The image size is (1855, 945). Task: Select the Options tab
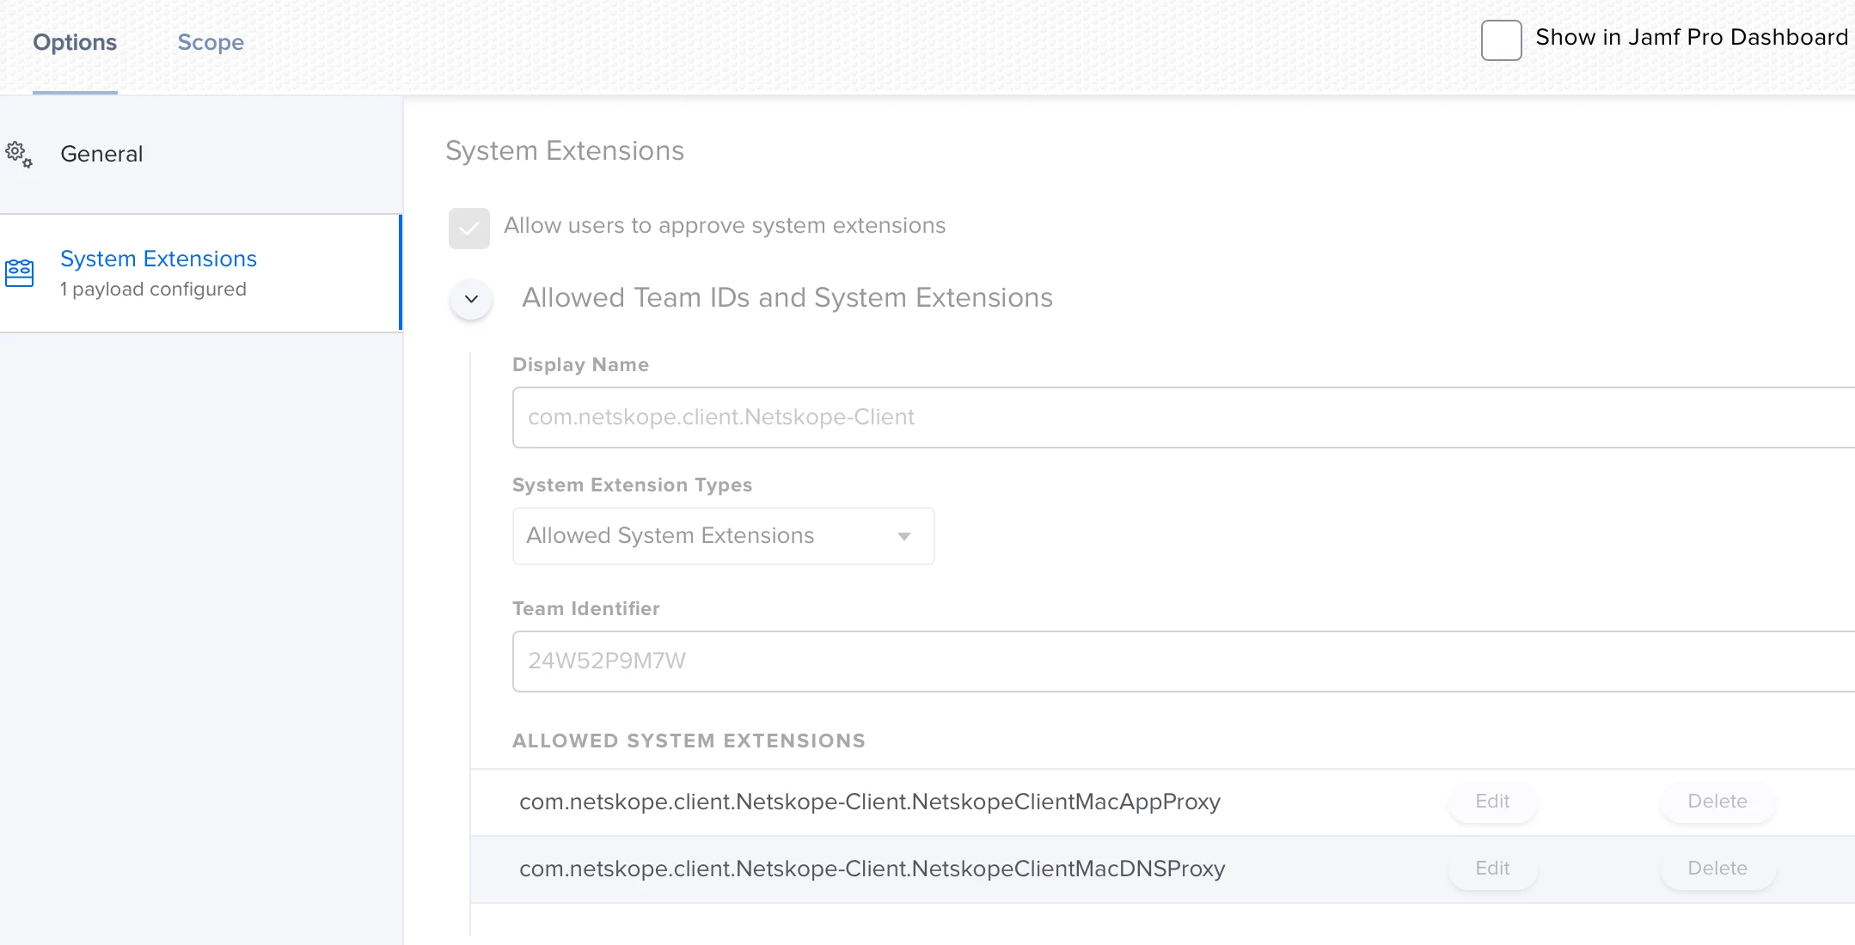75,42
